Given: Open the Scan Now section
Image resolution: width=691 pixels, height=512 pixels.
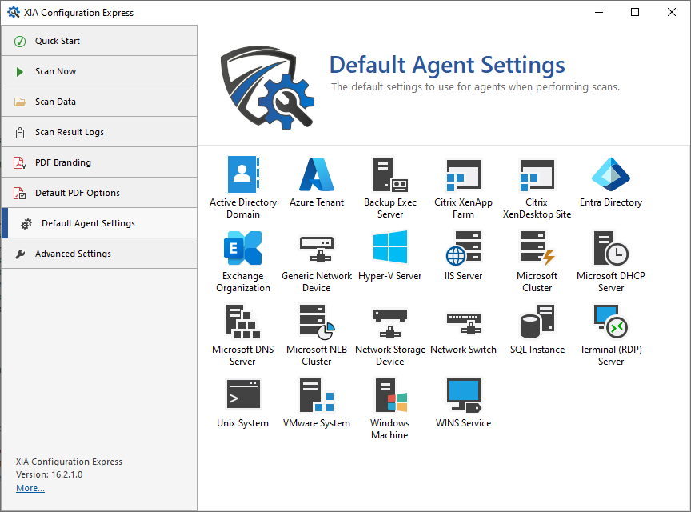Looking at the screenshot, I should 99,71.
